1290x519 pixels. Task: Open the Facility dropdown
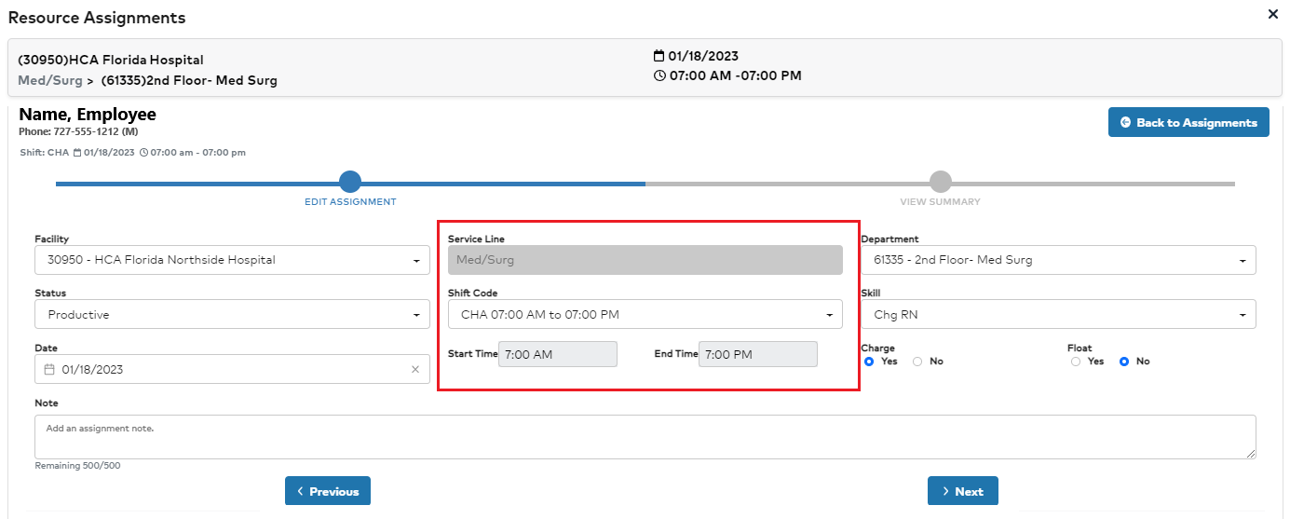[x=232, y=260]
